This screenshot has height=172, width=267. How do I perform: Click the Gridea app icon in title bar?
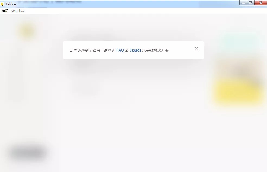[x=2, y=4]
